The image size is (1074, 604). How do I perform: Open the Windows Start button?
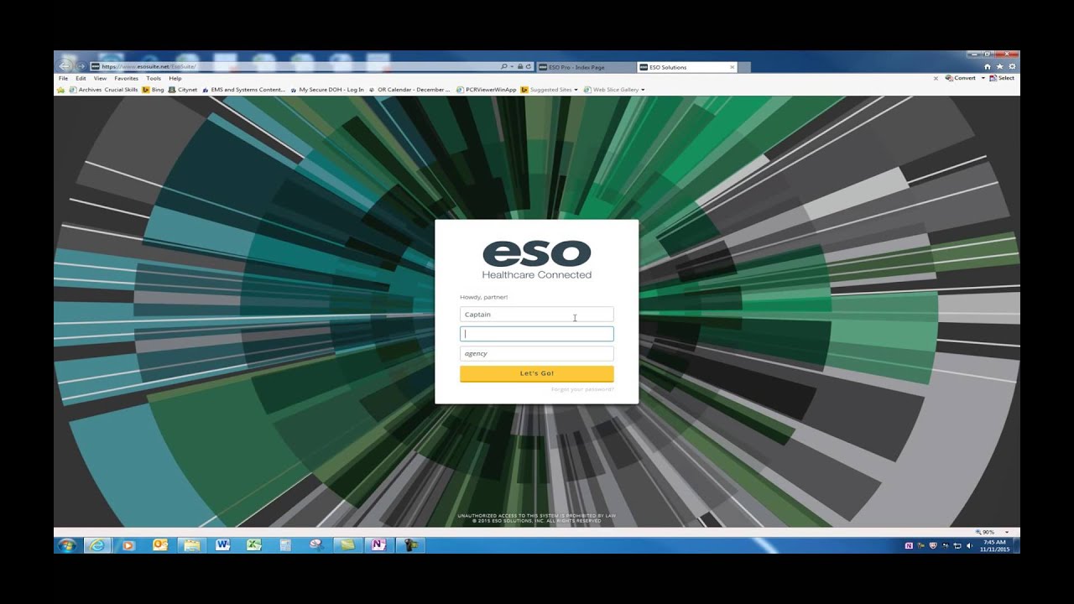point(66,545)
